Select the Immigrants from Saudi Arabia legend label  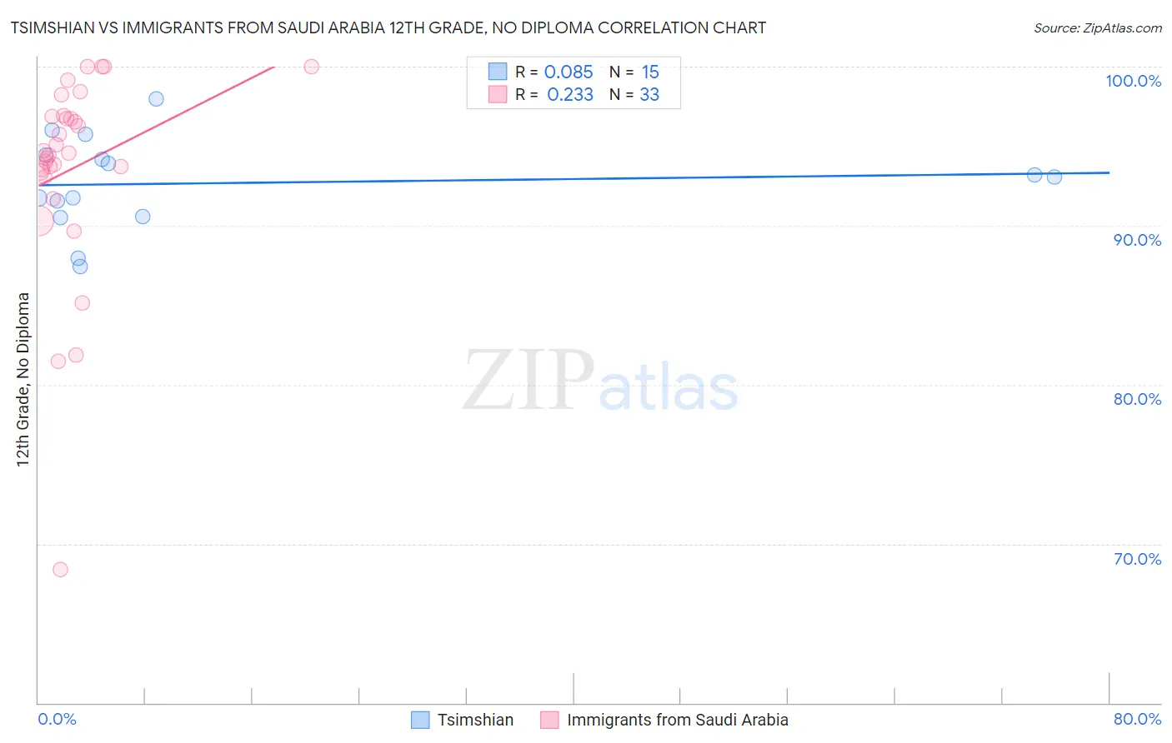678,720
